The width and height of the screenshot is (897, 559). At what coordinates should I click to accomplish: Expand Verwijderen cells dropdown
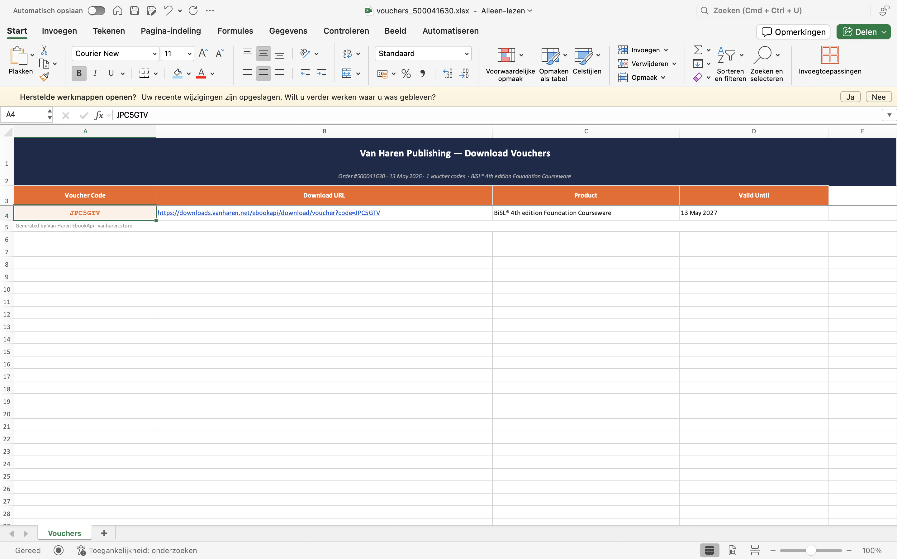[x=674, y=64]
